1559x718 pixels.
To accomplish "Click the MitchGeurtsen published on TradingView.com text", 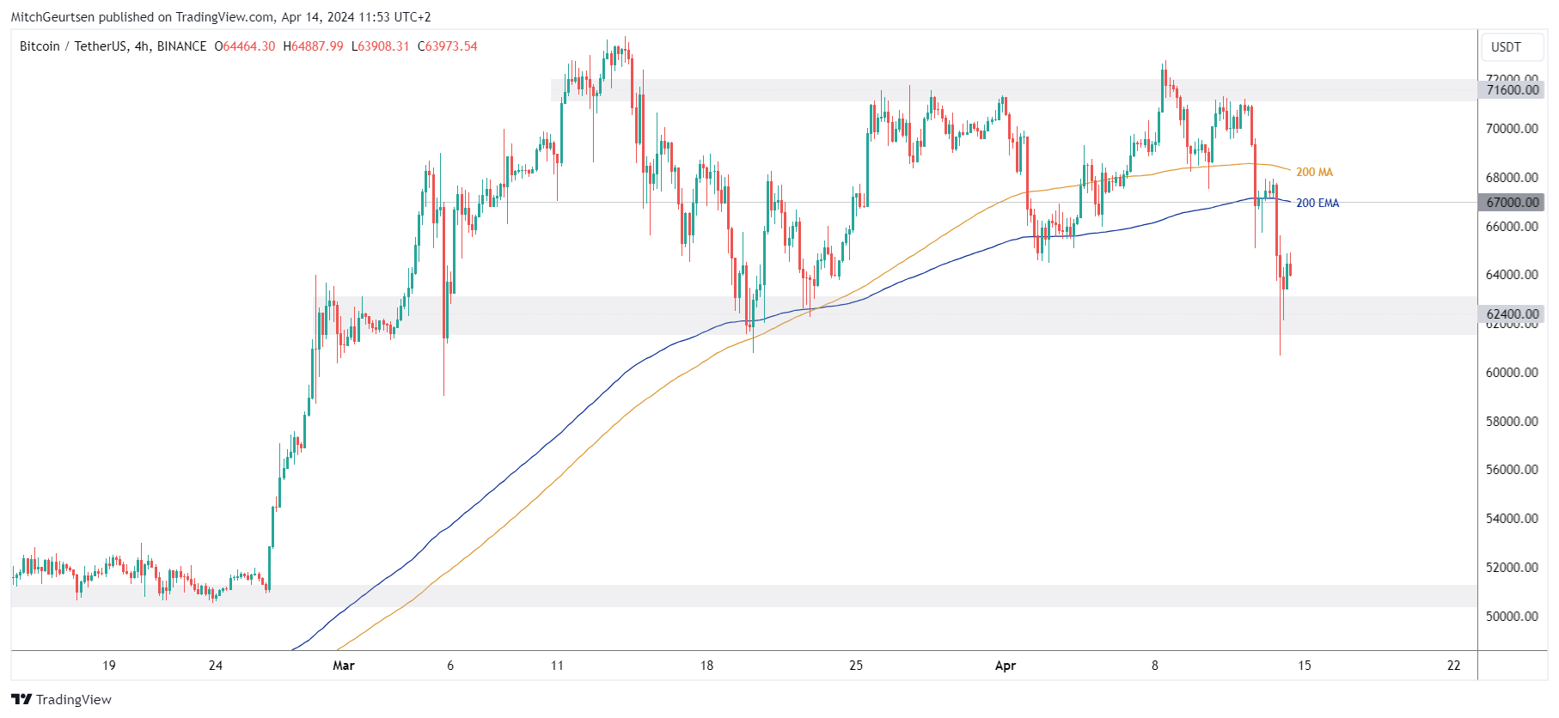I will (x=221, y=17).
